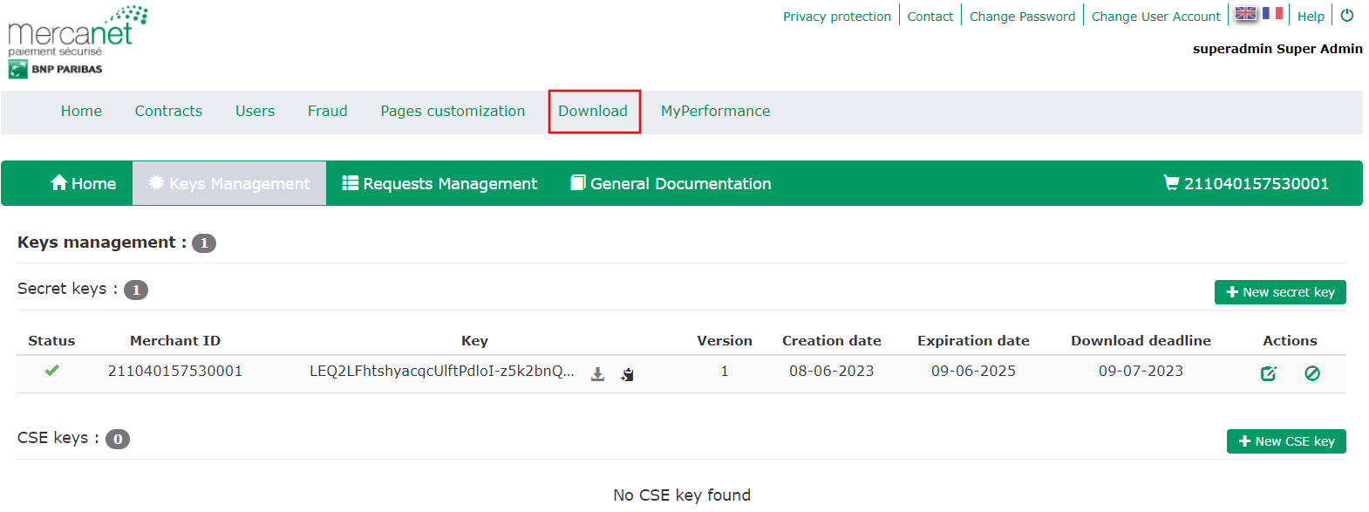1369x512 pixels.
Task: Click the superadmin Super Admin username
Action: point(1277,49)
